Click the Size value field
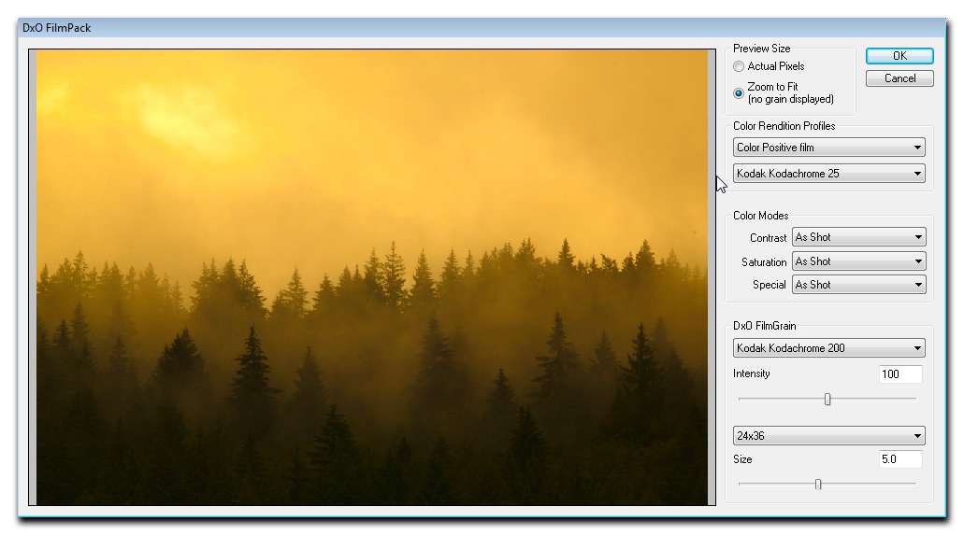Screen dimensions: 964x535 click(900, 458)
